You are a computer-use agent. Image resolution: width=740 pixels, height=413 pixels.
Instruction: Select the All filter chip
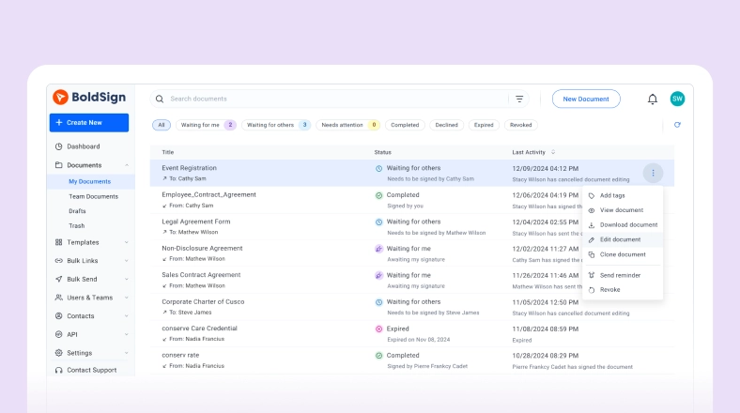pos(162,125)
